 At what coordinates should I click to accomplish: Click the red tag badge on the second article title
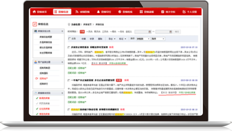[x=119, y=80]
